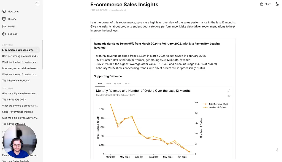Open the CODE tab
The height and width of the screenshot is (162, 282).
coord(127,83)
